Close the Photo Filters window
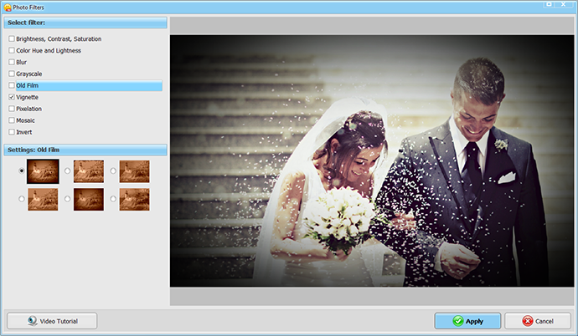 pyautogui.click(x=563, y=4)
